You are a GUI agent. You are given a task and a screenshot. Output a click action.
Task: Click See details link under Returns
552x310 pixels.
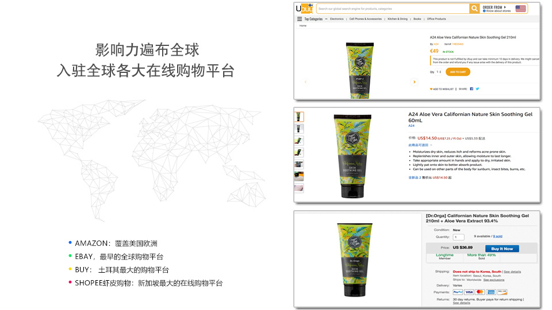[461, 303]
